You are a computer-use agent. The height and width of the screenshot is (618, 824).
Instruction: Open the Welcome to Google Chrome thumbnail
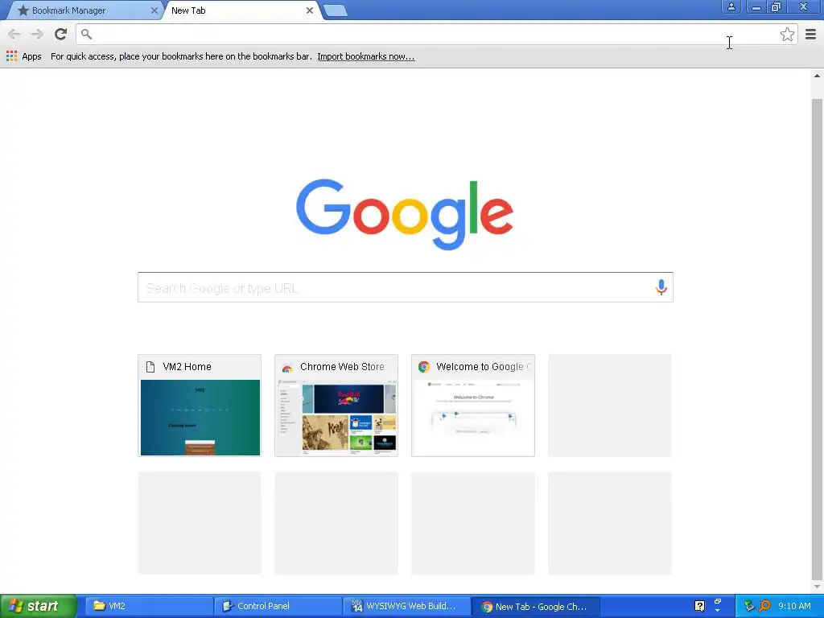473,406
